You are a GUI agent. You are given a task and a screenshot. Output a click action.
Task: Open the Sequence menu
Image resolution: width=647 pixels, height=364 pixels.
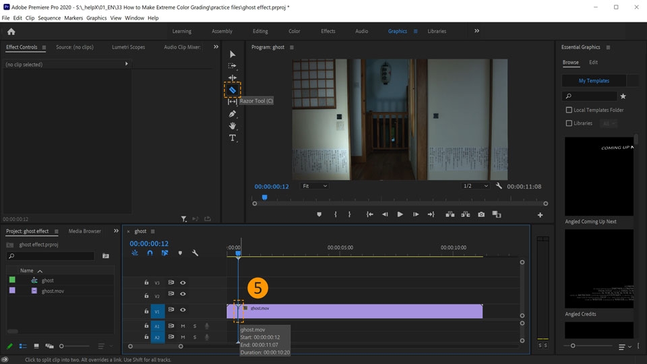[49, 18]
